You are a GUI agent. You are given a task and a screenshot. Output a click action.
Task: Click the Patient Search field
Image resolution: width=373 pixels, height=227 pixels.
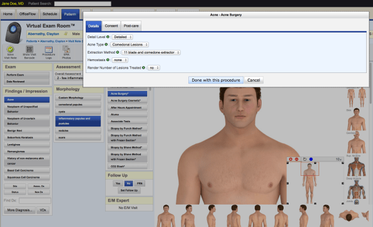(x=83, y=4)
